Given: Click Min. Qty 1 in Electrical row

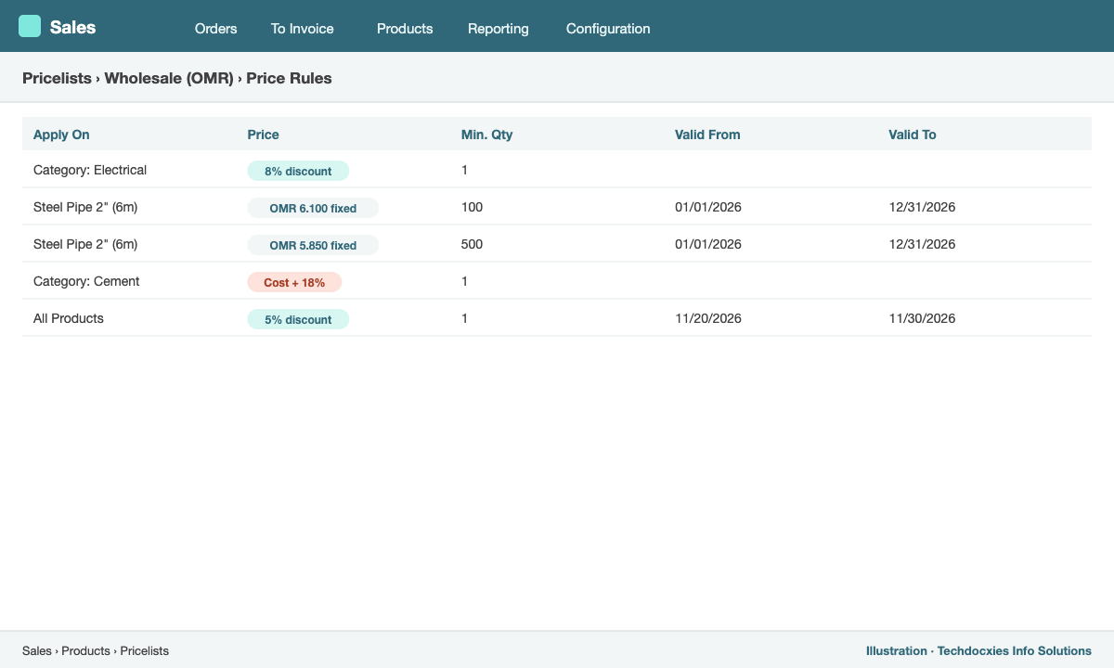Looking at the screenshot, I should pos(465,170).
